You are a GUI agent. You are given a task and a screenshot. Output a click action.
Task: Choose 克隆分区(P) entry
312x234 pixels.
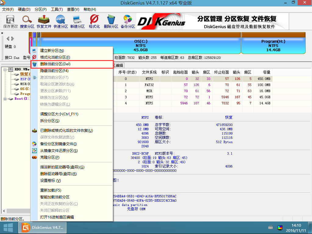coord(72,157)
